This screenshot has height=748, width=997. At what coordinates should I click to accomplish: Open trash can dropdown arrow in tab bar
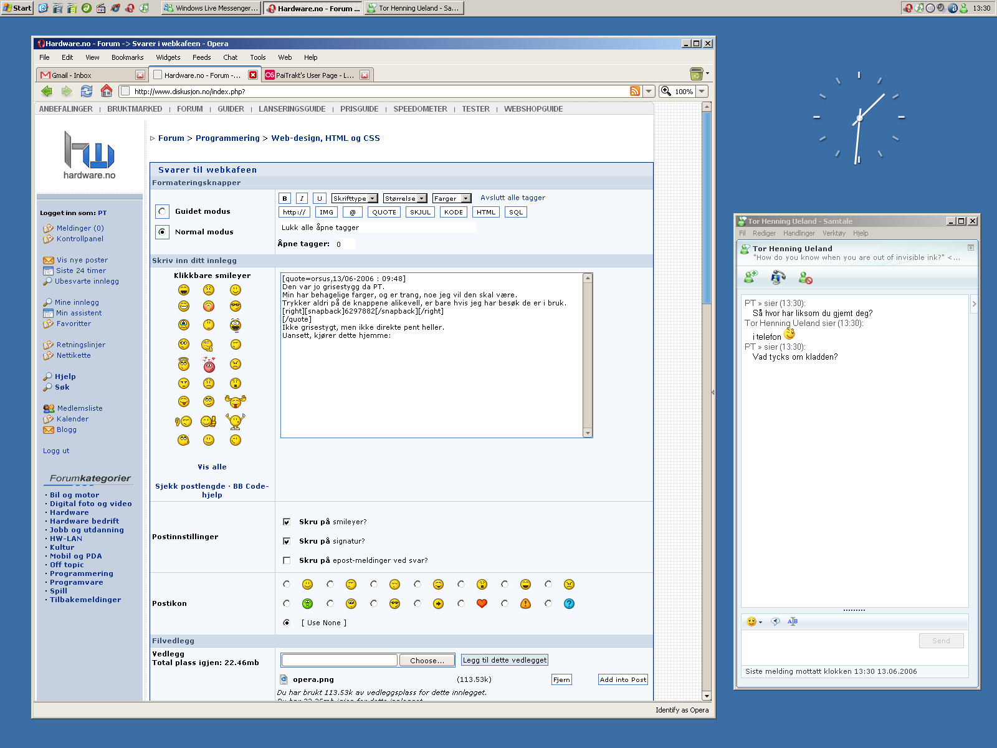[x=707, y=74]
